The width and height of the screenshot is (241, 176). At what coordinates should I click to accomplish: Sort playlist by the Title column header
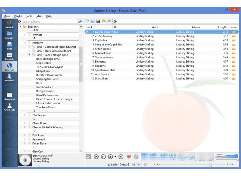114,27
